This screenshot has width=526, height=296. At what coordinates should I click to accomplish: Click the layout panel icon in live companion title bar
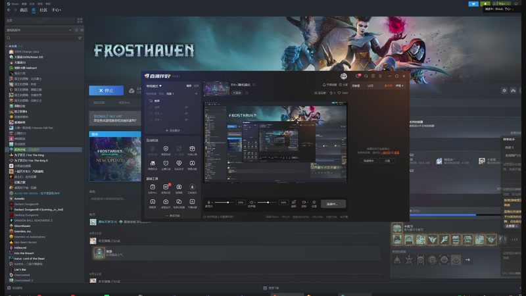coord(373,76)
